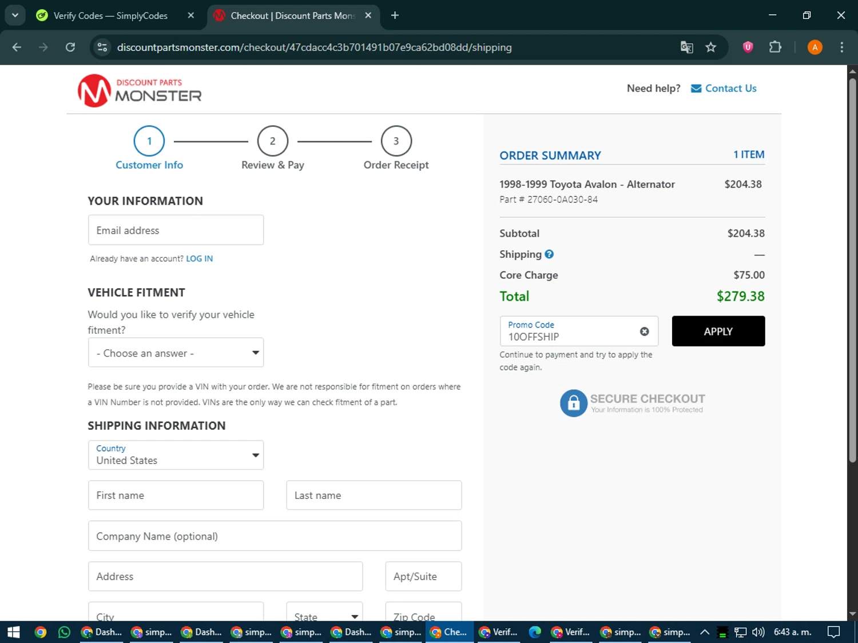Viewport: 858px width, 643px height.
Task: Click the Shipping help question mark icon
Action: 549,254
